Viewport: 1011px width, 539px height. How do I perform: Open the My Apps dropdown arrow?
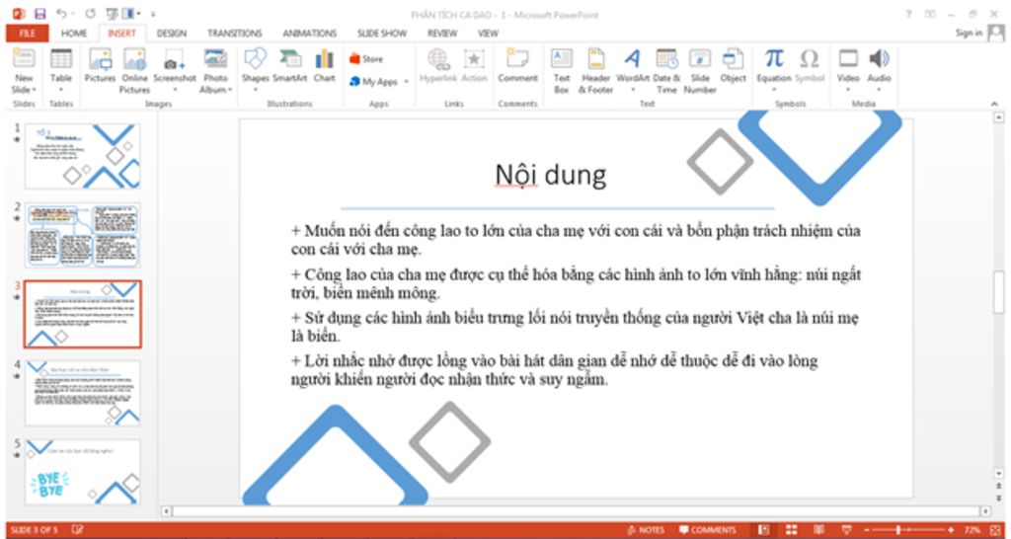(406, 82)
